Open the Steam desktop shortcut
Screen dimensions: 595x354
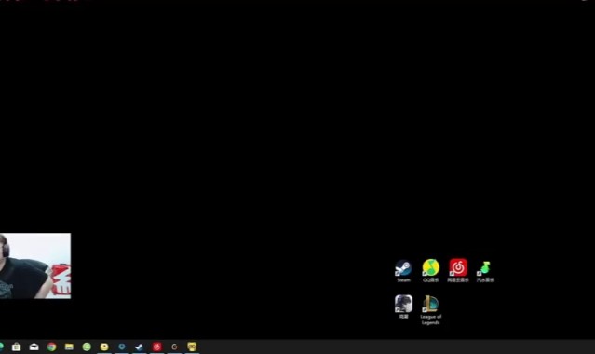pos(403,267)
